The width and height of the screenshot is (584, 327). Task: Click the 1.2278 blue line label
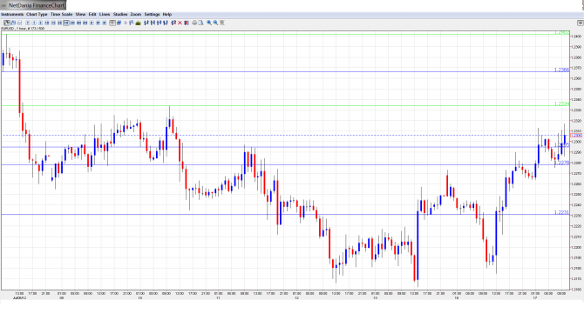pyautogui.click(x=561, y=163)
